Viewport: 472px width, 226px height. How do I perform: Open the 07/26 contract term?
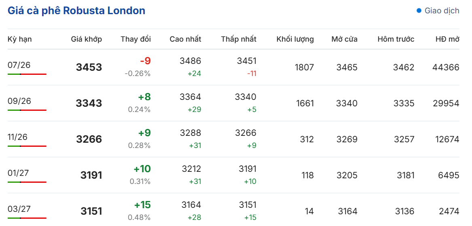coord(19,65)
